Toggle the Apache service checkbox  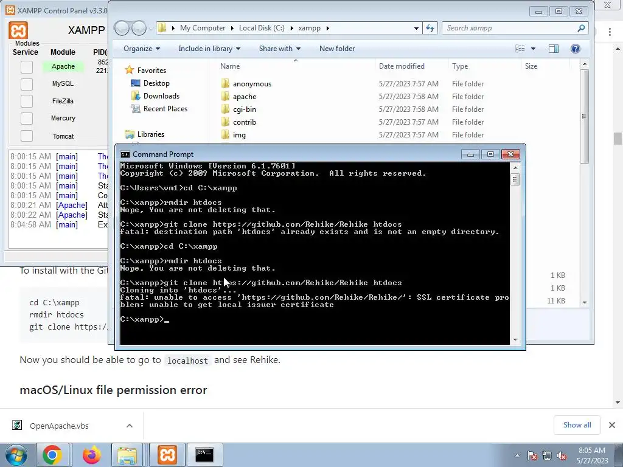point(27,67)
